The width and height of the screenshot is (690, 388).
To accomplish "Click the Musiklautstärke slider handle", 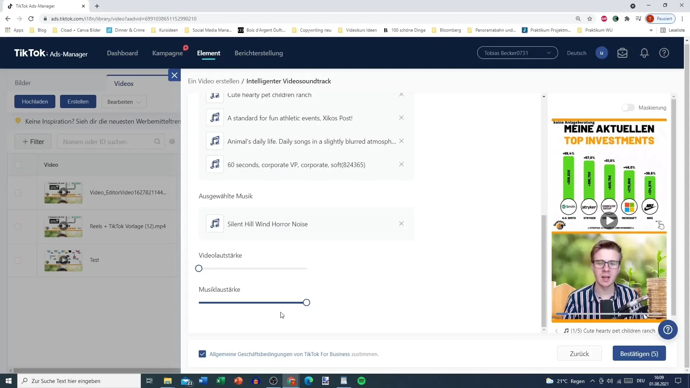I will [307, 302].
